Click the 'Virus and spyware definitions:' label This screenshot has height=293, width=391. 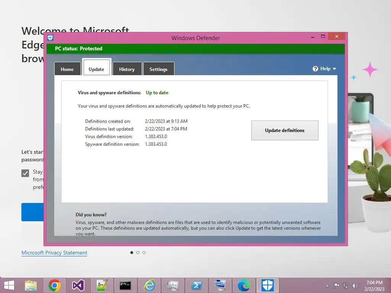click(110, 93)
